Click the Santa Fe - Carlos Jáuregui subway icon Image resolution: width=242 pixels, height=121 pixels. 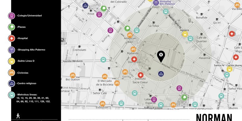pos(229,69)
